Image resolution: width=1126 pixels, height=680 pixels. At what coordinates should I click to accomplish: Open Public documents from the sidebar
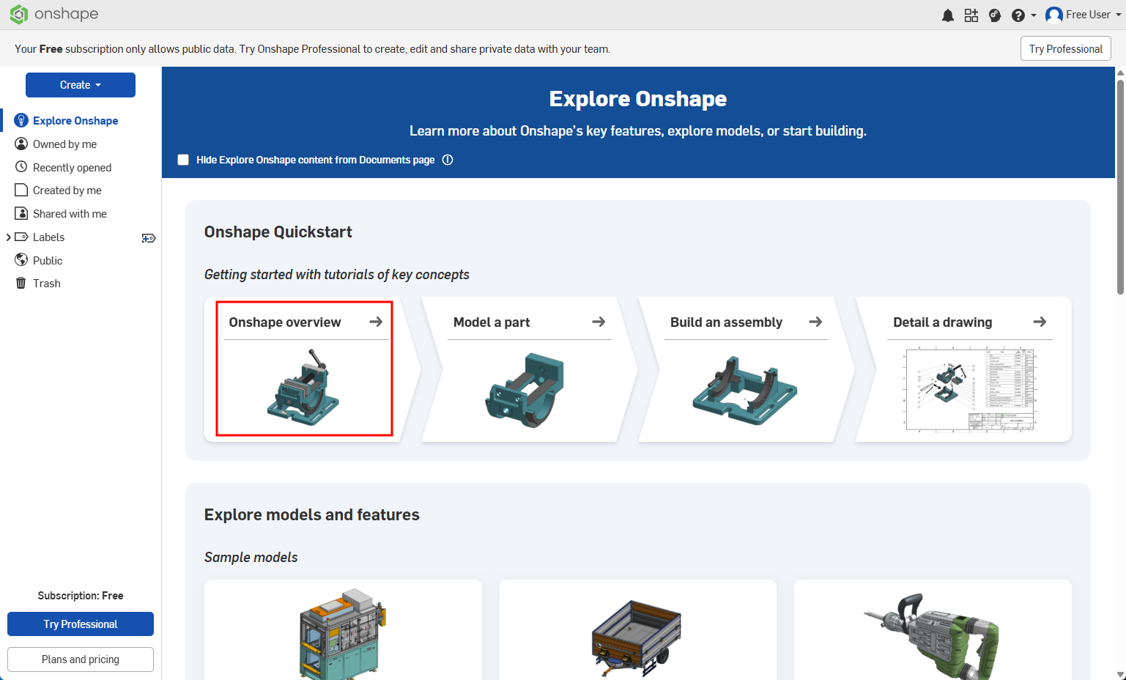pos(47,260)
